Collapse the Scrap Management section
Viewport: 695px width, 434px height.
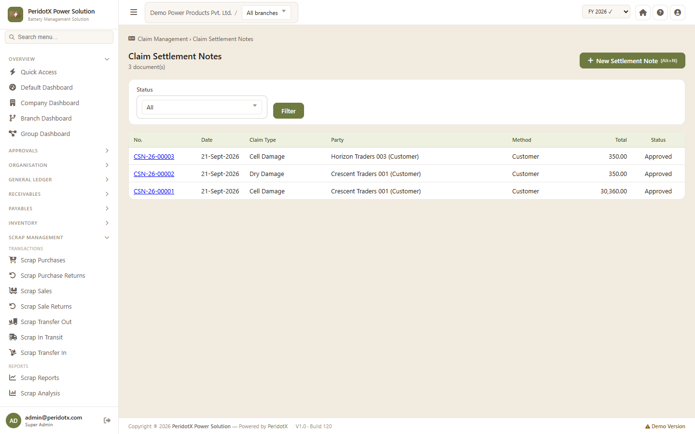point(59,237)
